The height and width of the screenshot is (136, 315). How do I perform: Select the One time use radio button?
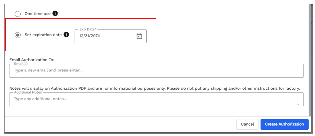click(x=18, y=14)
